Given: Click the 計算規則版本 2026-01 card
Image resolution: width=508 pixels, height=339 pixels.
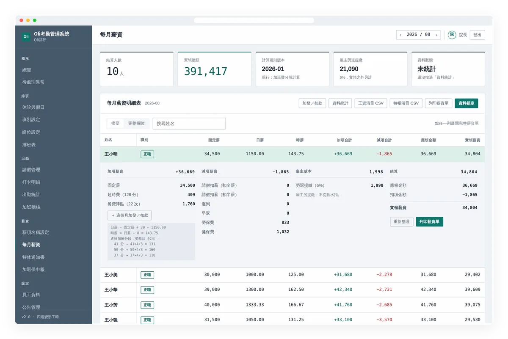Looking at the screenshot, I should tap(293, 69).
